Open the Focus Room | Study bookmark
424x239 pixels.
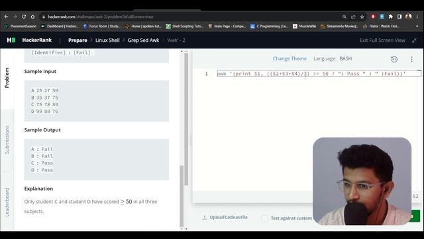[101, 27]
